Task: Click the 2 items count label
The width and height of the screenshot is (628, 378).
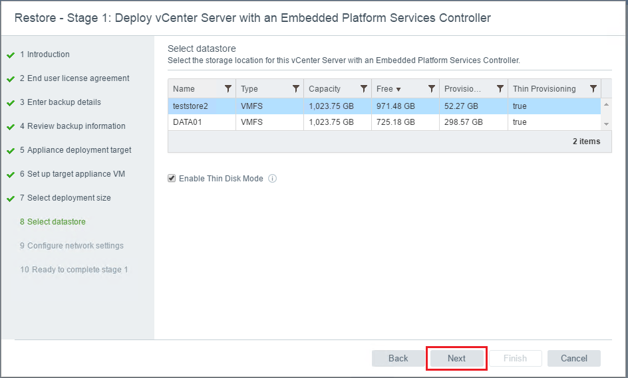Action: [x=586, y=142]
